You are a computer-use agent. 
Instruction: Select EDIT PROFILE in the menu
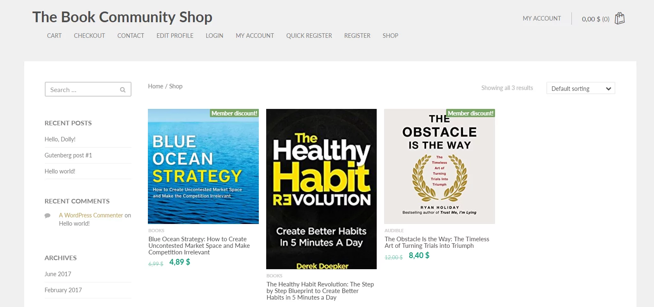tap(175, 36)
